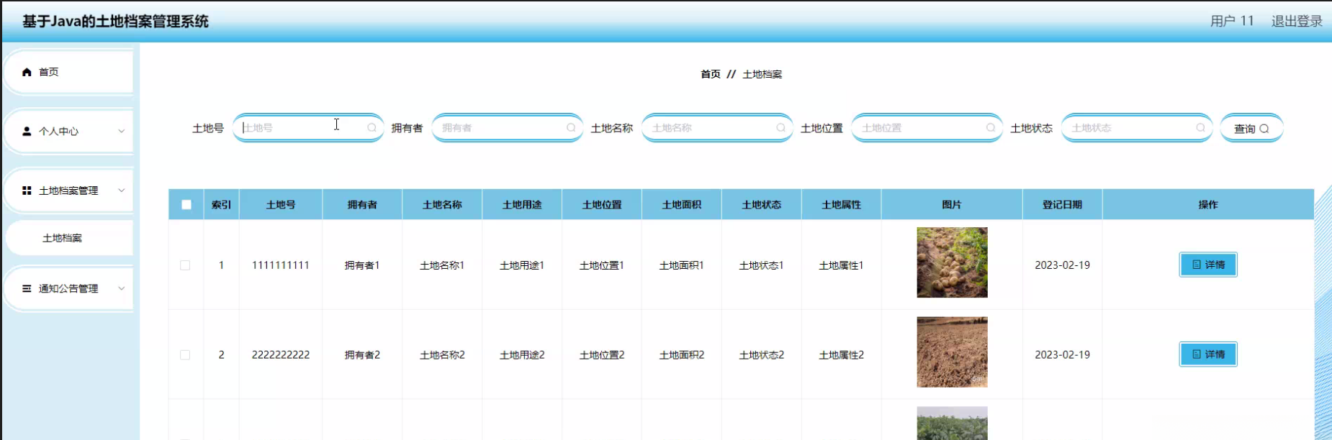The width and height of the screenshot is (1332, 440).
Task: Click the 土地位置 column header
Action: (602, 205)
